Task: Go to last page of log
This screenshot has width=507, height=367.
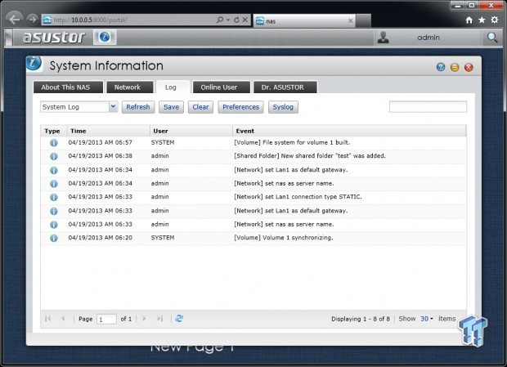Action: tap(159, 319)
